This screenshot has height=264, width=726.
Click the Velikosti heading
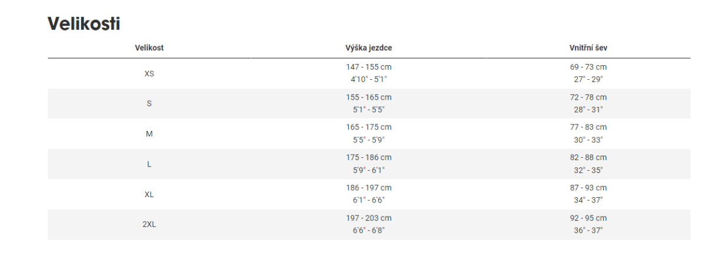pos(84,24)
